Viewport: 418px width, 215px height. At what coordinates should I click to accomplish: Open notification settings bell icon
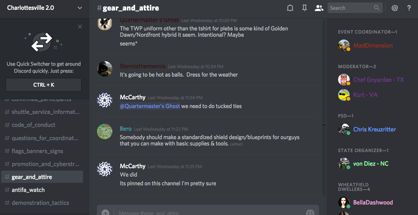(290, 8)
